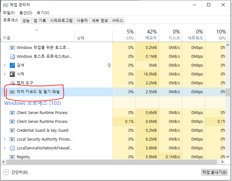This screenshot has width=232, height=181.
Task: Switch to the 사용자 tab
Action: coord(82,21)
